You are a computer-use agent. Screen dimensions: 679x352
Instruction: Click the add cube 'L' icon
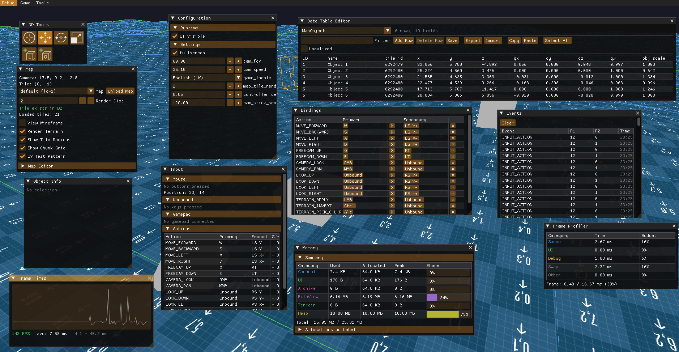click(29, 55)
